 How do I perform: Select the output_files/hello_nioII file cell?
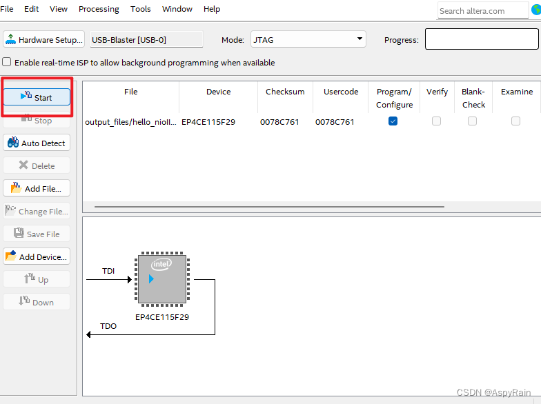click(x=130, y=121)
